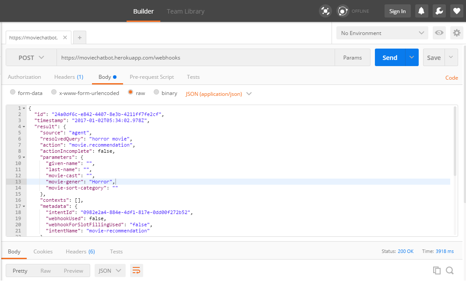
Task: Click the Sign In button
Action: click(x=397, y=11)
